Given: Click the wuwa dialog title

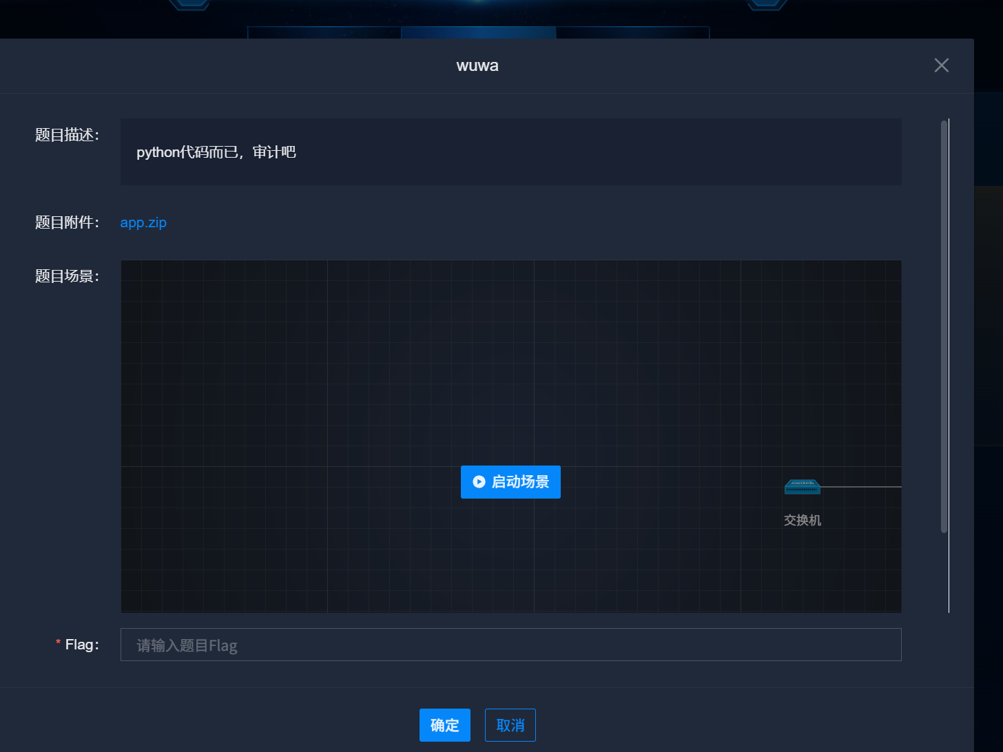Looking at the screenshot, I should tap(477, 66).
